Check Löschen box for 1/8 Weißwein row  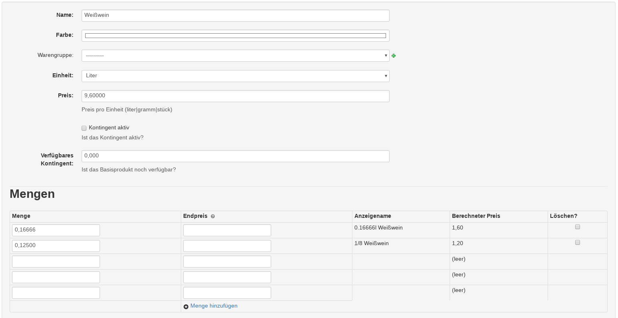[577, 242]
